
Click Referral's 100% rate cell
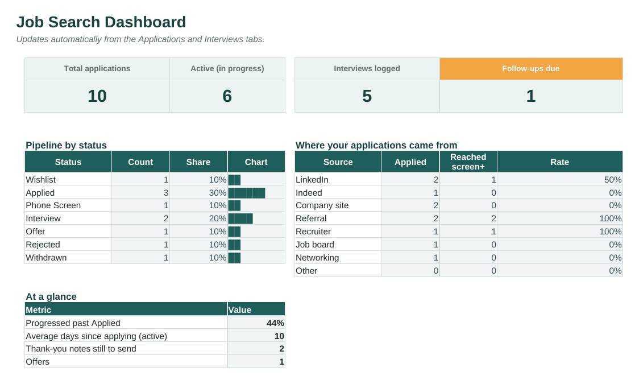[x=560, y=218]
